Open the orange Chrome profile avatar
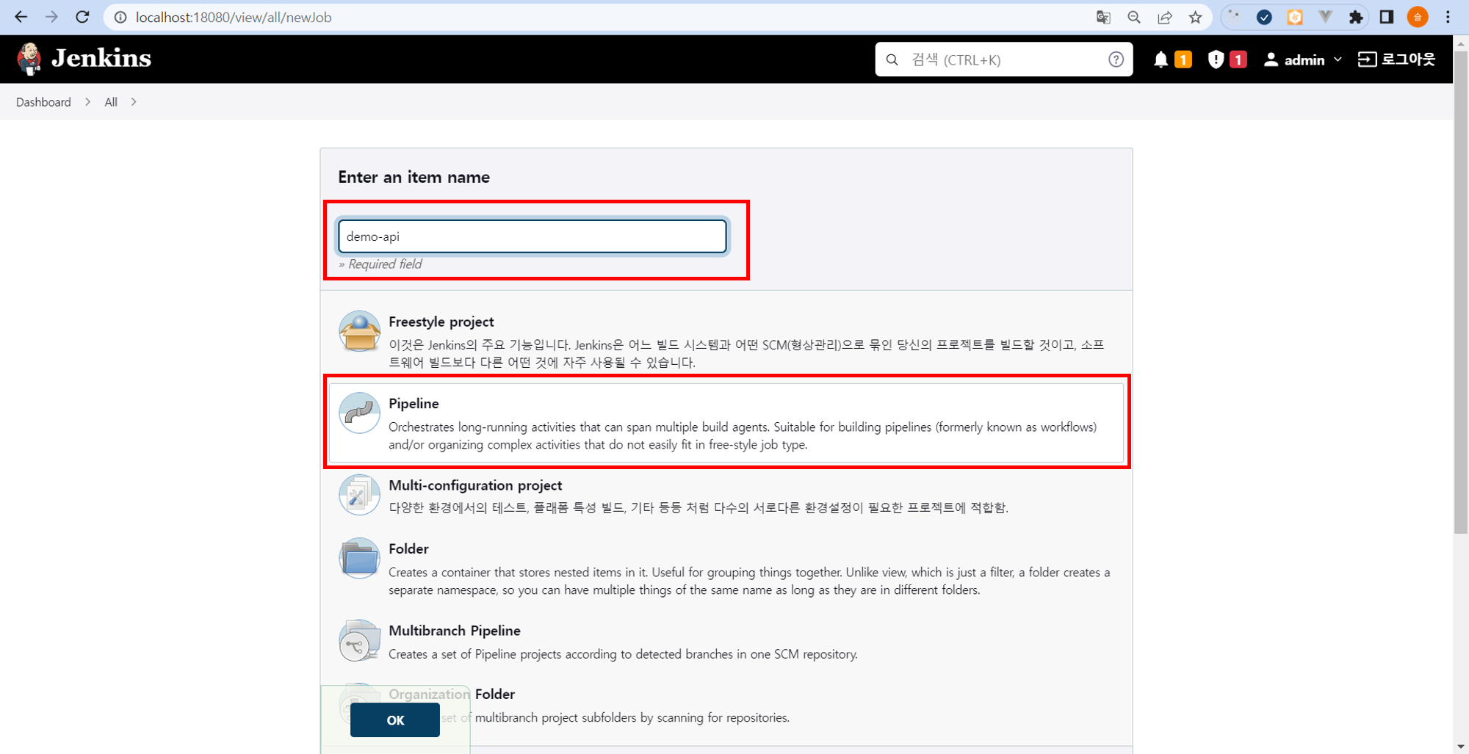 click(1418, 17)
